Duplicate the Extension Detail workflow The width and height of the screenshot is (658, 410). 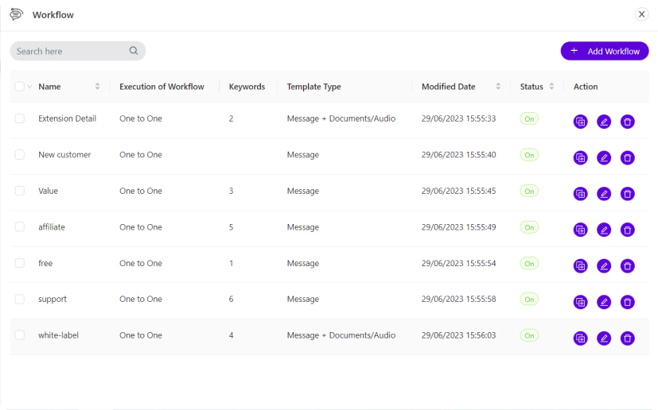click(x=580, y=122)
